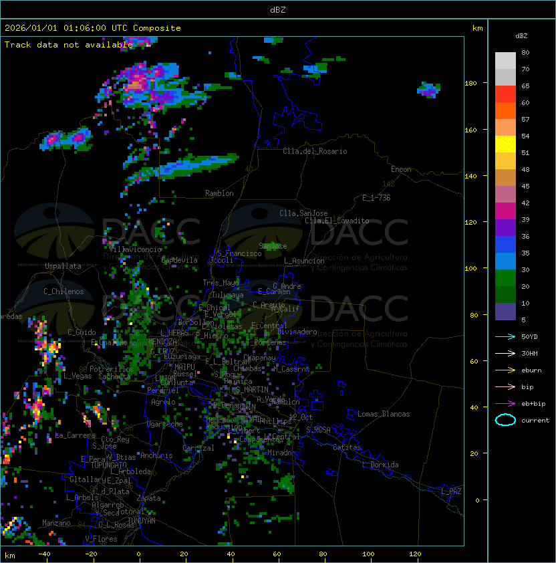The height and width of the screenshot is (563, 556).
Task: Click the 'eburn' legend label
Action: pyautogui.click(x=531, y=370)
